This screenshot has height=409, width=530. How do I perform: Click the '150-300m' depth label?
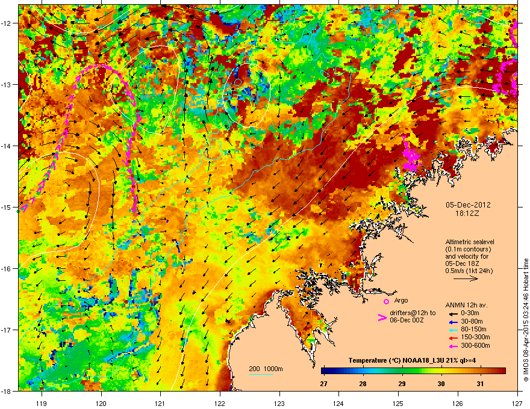pyautogui.click(x=475, y=337)
